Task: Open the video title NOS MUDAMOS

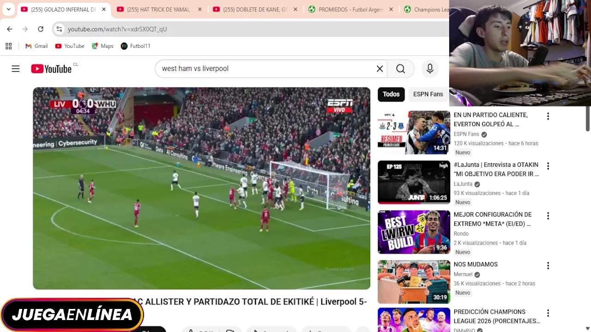Action: pyautogui.click(x=476, y=264)
